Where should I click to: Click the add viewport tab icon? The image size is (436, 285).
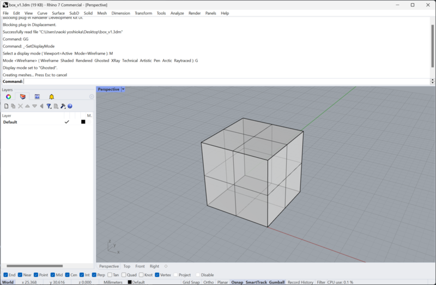pos(166,266)
